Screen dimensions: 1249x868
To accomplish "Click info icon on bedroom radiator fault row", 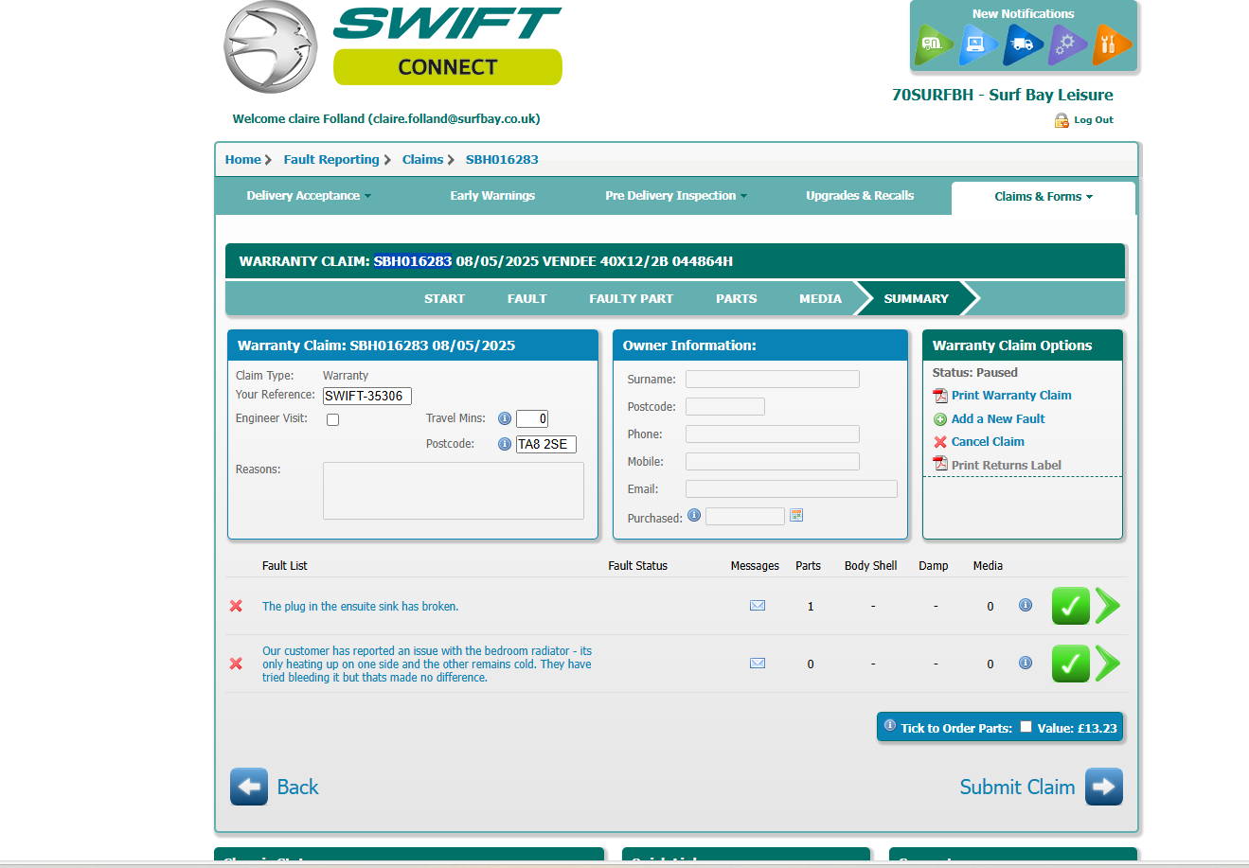I will (x=1026, y=663).
